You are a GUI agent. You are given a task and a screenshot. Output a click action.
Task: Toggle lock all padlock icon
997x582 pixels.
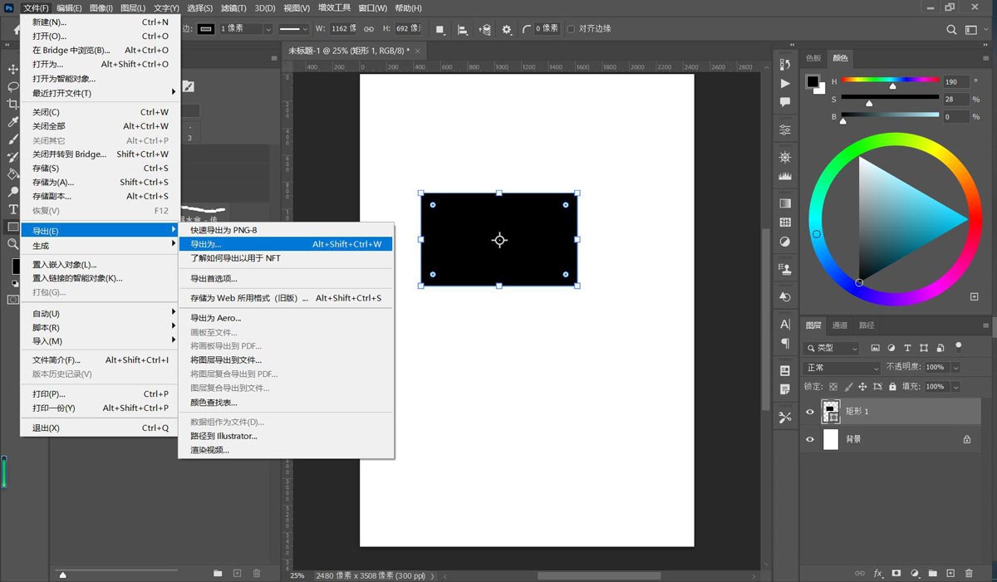pyautogui.click(x=892, y=387)
